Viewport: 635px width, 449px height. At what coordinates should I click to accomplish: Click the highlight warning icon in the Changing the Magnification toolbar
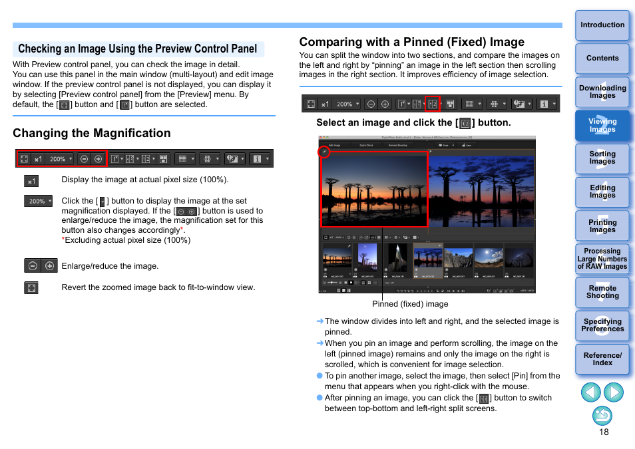(x=232, y=159)
